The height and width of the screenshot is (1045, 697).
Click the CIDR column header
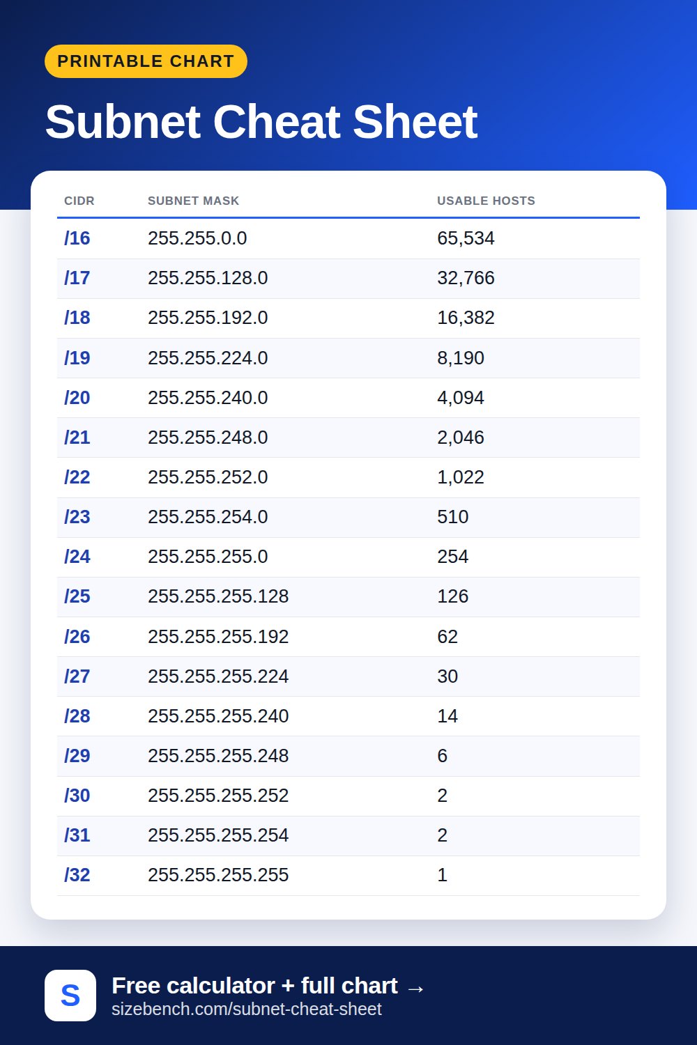(79, 201)
